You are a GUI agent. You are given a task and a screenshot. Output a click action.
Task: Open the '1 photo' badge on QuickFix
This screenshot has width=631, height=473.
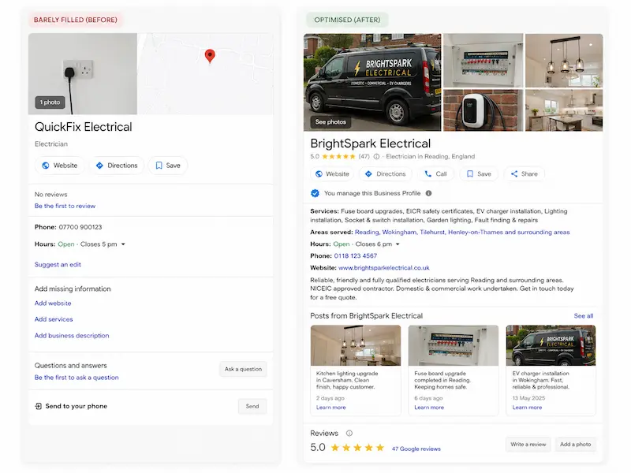point(50,102)
